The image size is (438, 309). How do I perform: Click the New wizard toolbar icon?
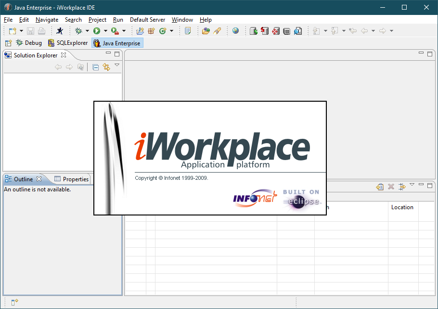[x=13, y=31]
